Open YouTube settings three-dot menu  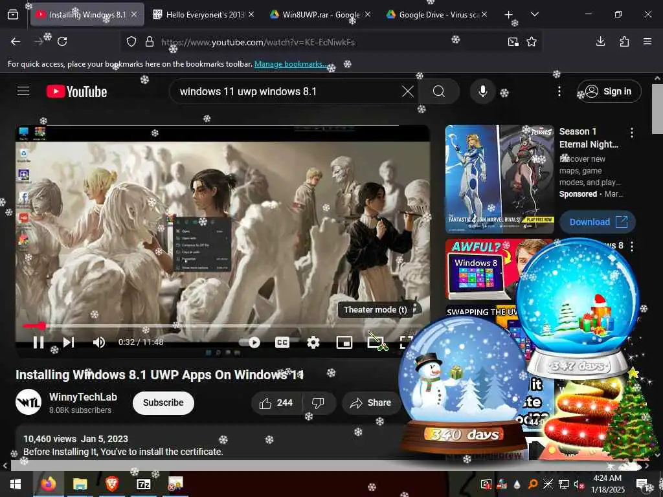click(559, 91)
